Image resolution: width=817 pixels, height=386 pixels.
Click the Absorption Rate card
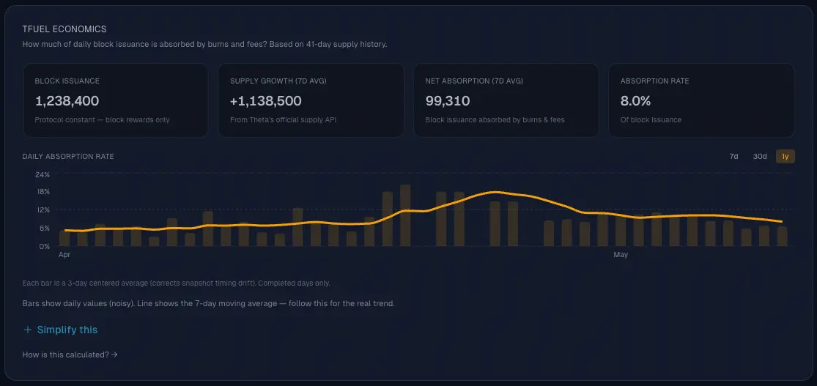pos(701,100)
